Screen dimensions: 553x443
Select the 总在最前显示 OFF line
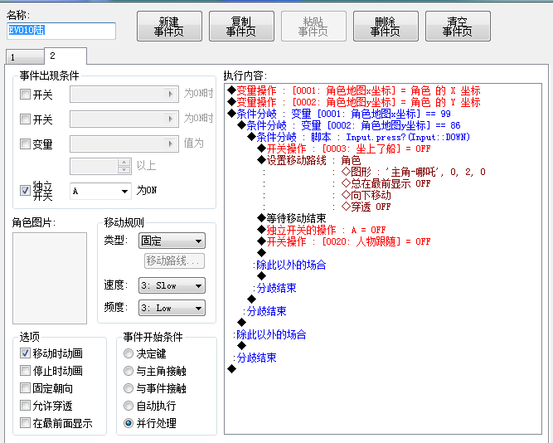pyautogui.click(x=386, y=183)
